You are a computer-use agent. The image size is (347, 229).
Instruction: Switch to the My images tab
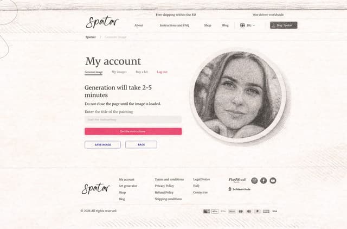pyautogui.click(x=119, y=72)
